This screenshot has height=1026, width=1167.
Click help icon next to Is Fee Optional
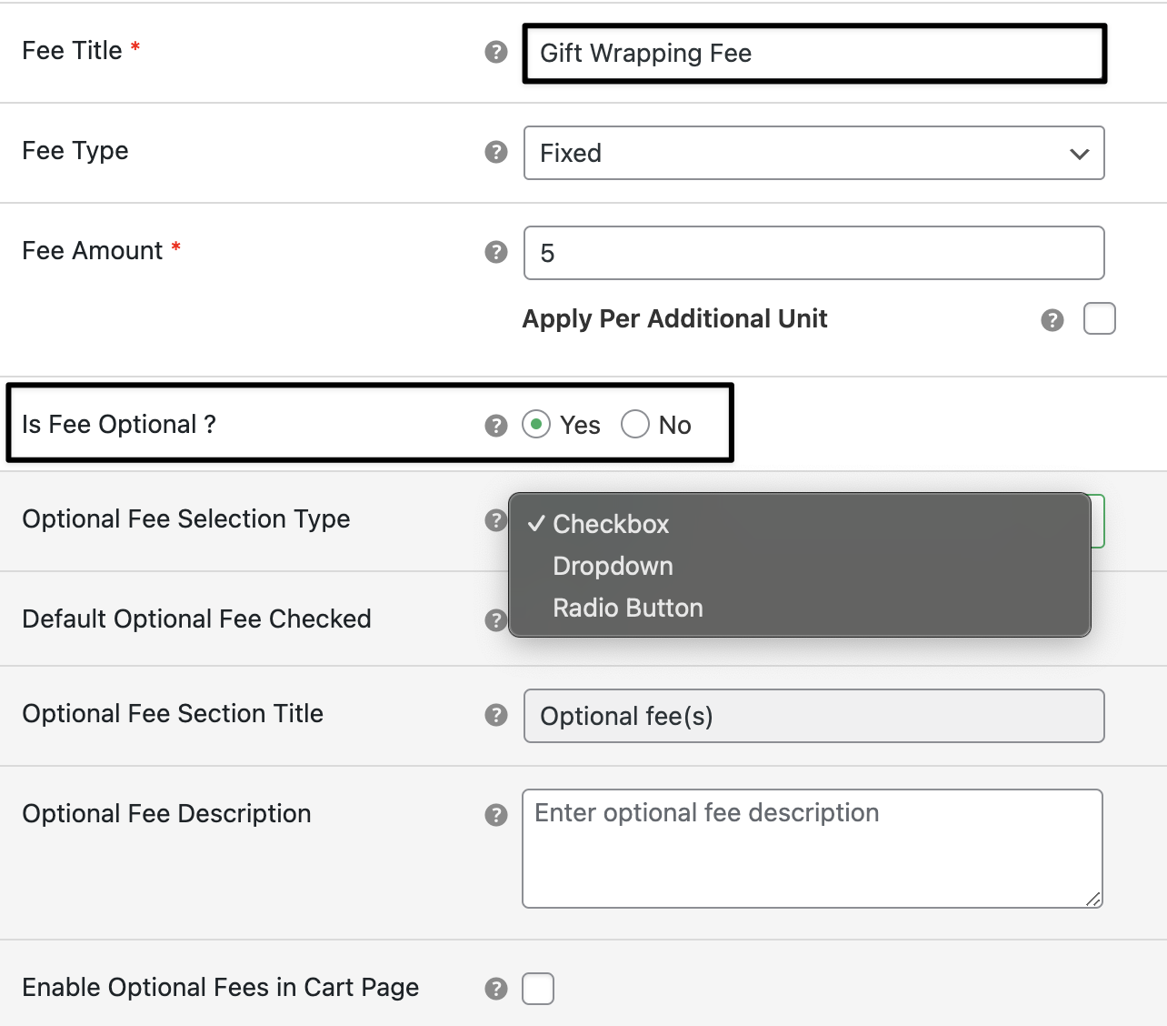(495, 426)
